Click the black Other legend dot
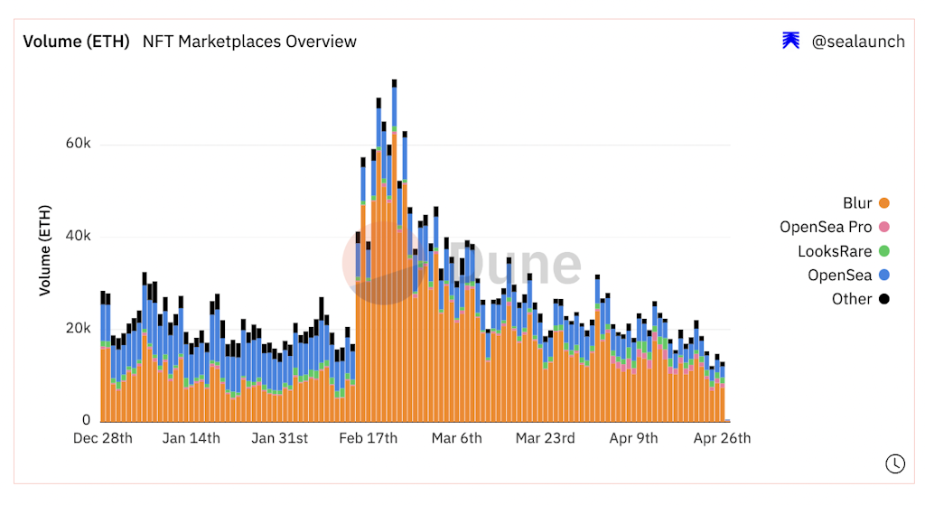925x505 pixels. click(x=883, y=299)
